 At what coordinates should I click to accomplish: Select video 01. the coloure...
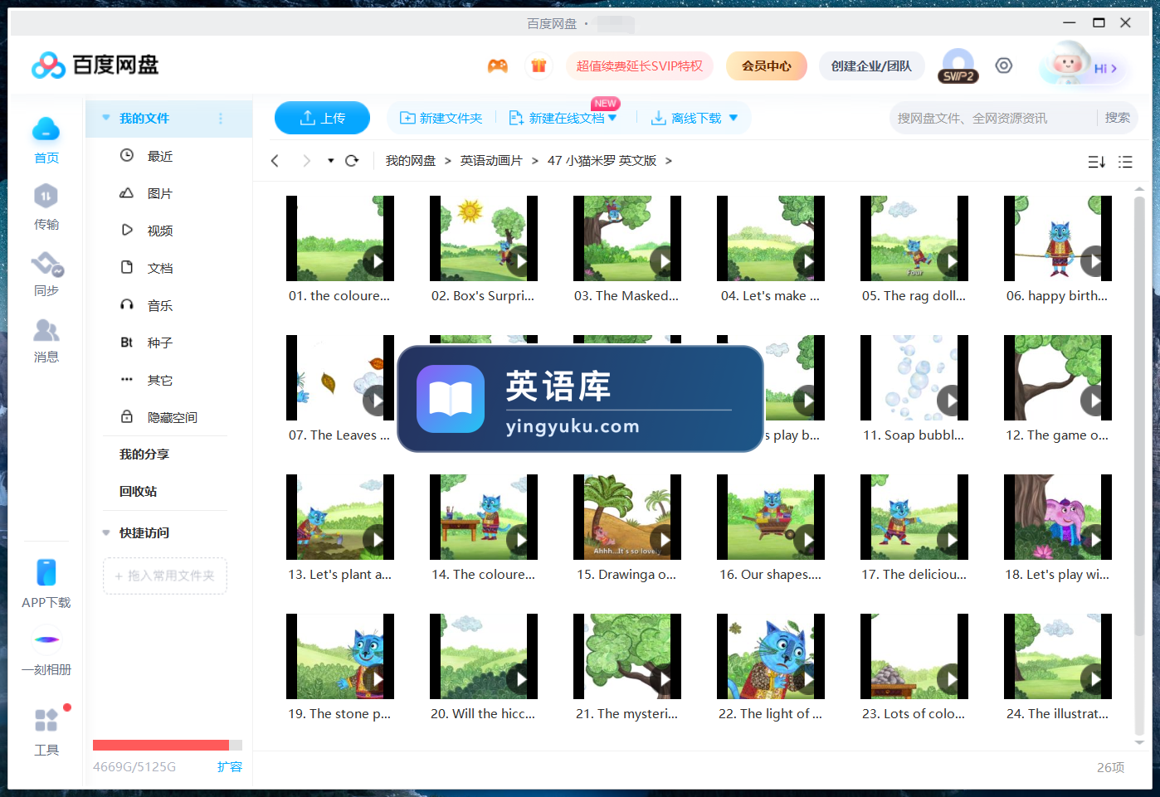(x=340, y=239)
